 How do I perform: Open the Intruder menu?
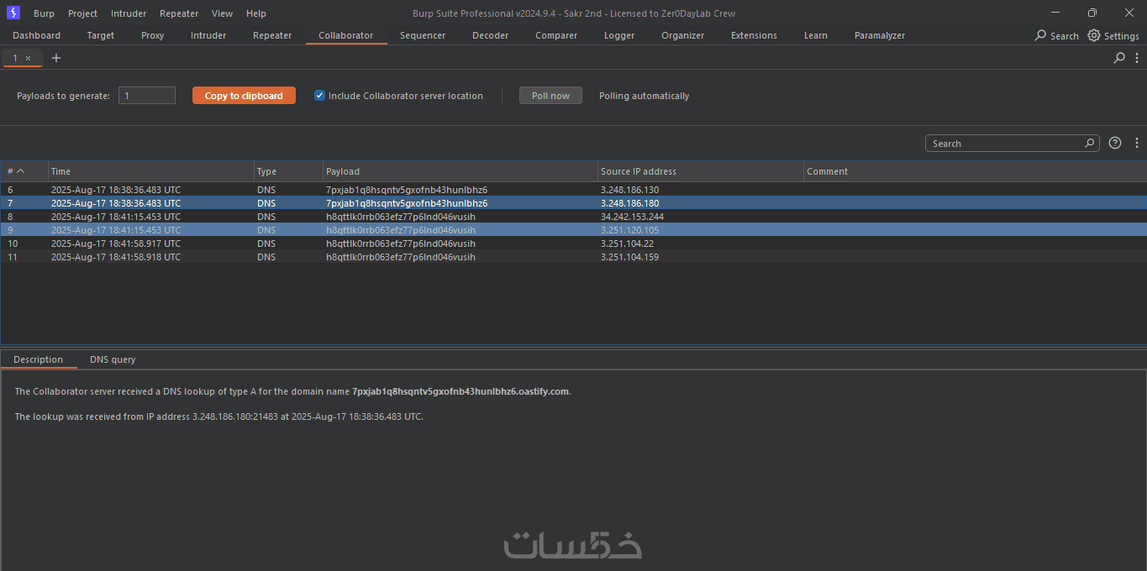tap(129, 13)
